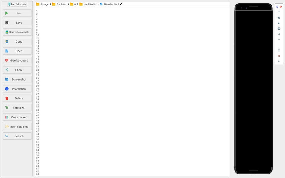Save the current file
The image size is (285, 178).
[17, 23]
